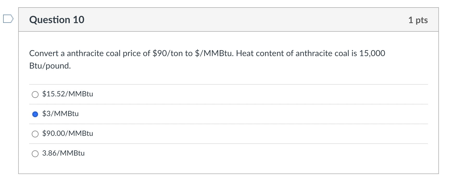Pick the 3.86/MMBtu radio button
This screenshot has width=454, height=187.
click(x=35, y=154)
